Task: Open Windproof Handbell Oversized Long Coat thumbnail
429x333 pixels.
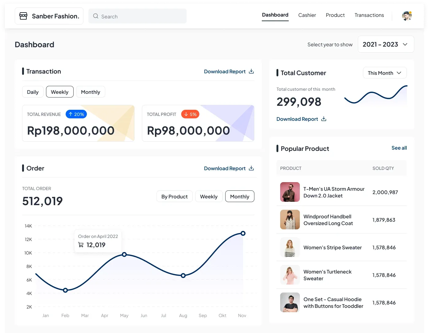Action: 290,220
